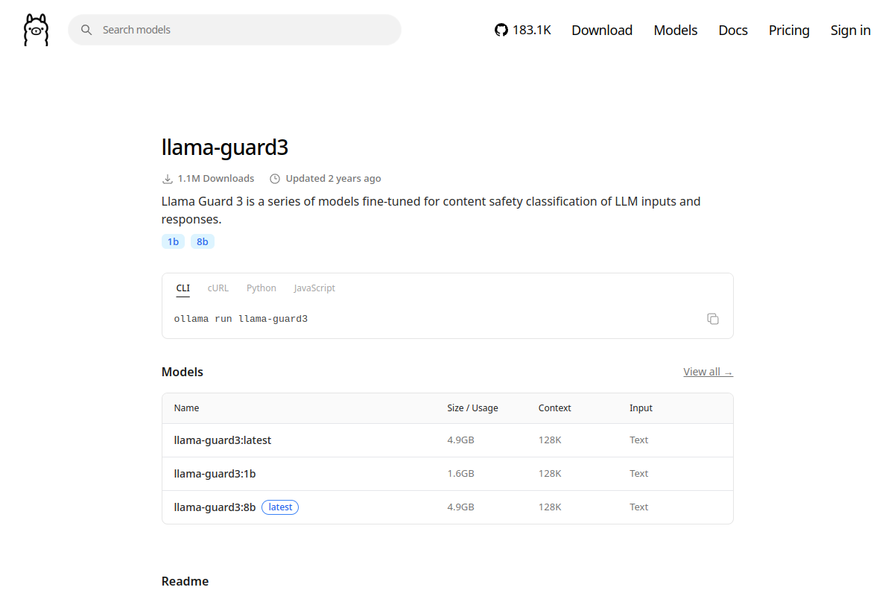
Task: Open GitHub repository icon link
Action: pyautogui.click(x=501, y=30)
